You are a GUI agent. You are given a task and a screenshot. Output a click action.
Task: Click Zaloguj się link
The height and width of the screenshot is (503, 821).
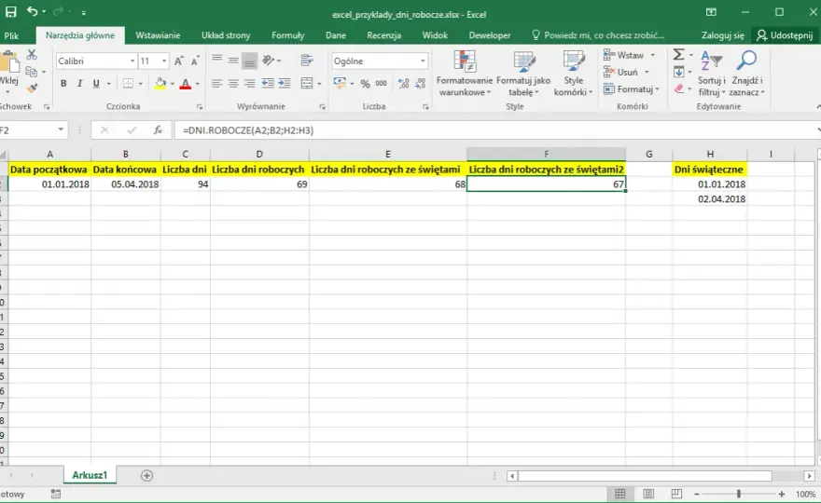coord(722,35)
